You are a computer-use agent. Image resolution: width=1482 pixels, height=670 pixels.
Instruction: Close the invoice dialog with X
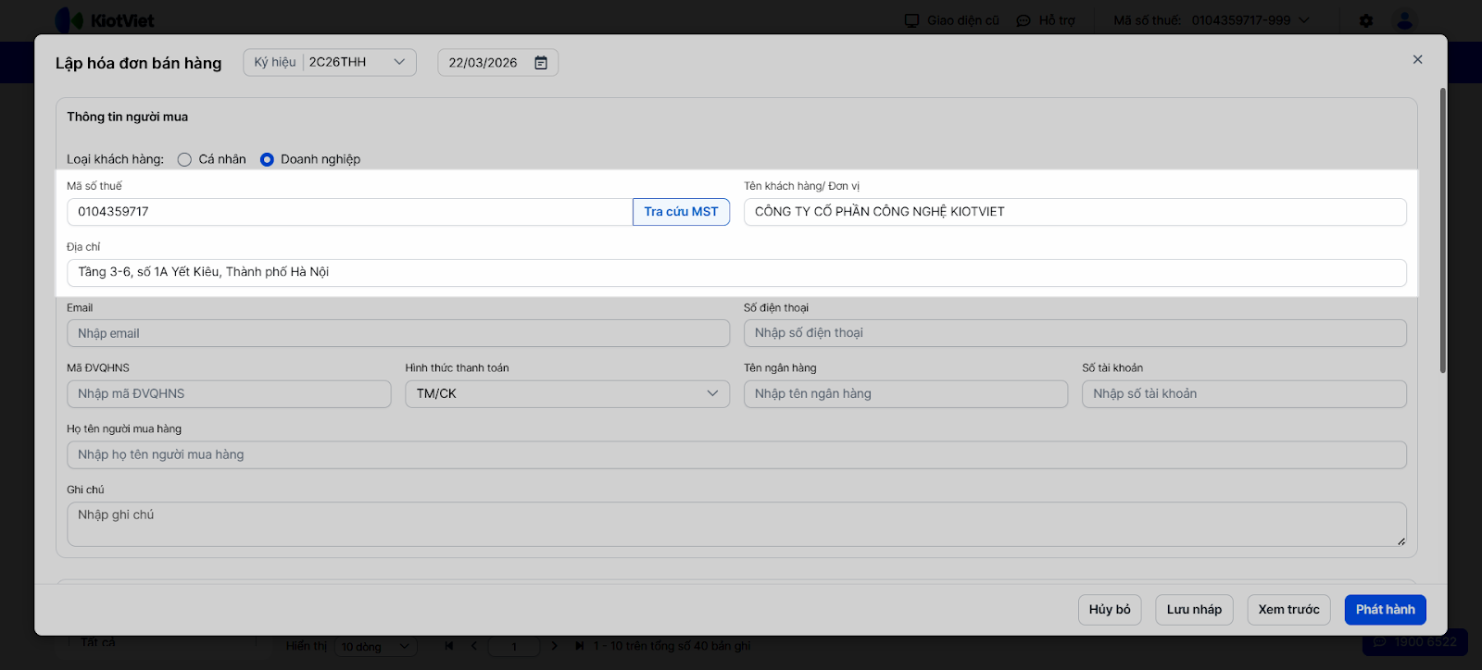1417,59
